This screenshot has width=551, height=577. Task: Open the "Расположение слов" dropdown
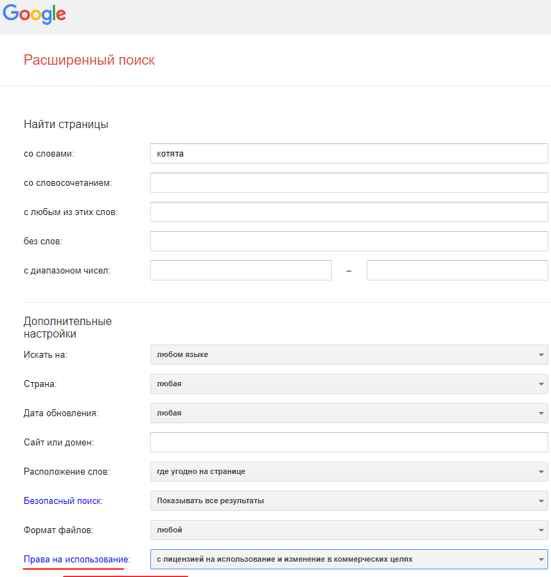coord(348,471)
